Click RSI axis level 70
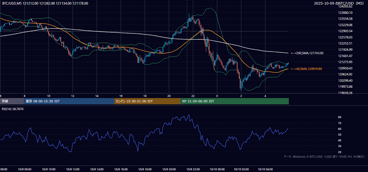This screenshot has height=172, width=368. click(x=339, y=123)
